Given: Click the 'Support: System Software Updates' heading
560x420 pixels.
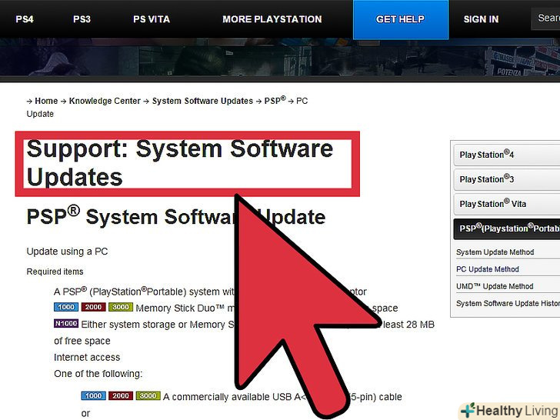Looking at the screenshot, I should coord(180,163).
